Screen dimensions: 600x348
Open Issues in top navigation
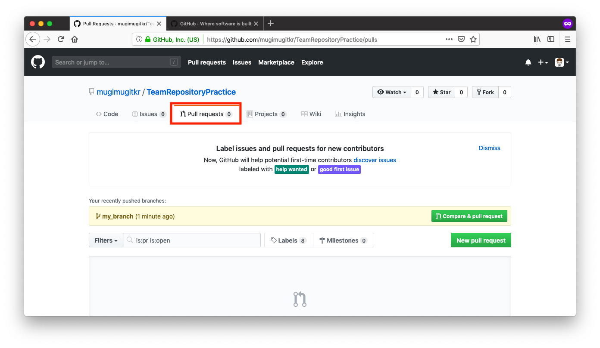pos(242,62)
